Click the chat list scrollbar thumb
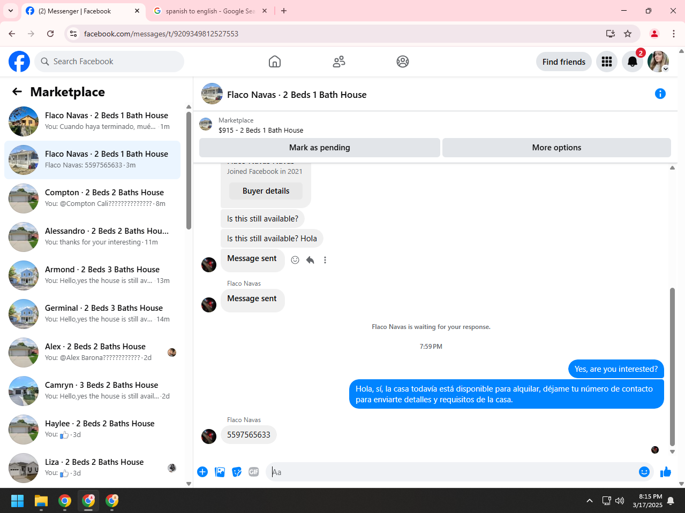 coord(189,170)
